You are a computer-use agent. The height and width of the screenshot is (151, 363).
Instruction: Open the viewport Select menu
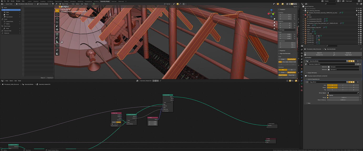(x=77, y=4)
